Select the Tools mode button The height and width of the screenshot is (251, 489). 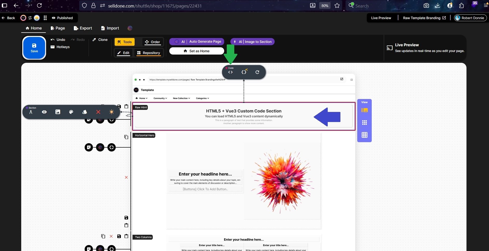(x=125, y=42)
